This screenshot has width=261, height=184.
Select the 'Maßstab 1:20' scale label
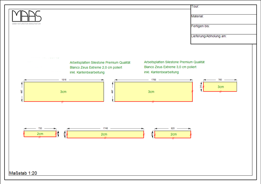(23, 173)
